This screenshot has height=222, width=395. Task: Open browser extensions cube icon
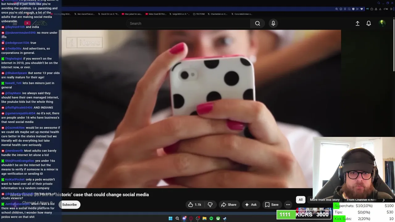372,9
